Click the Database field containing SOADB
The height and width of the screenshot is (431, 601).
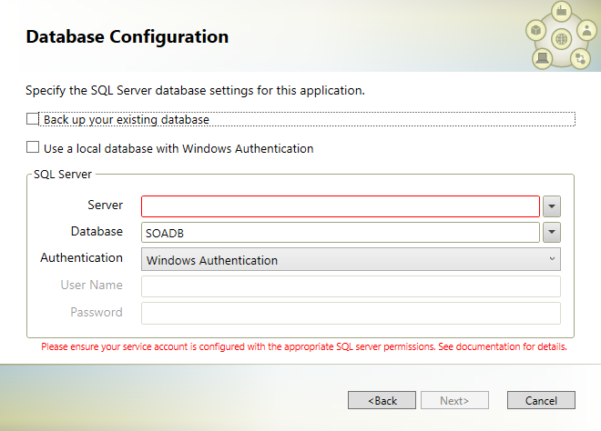click(x=341, y=233)
